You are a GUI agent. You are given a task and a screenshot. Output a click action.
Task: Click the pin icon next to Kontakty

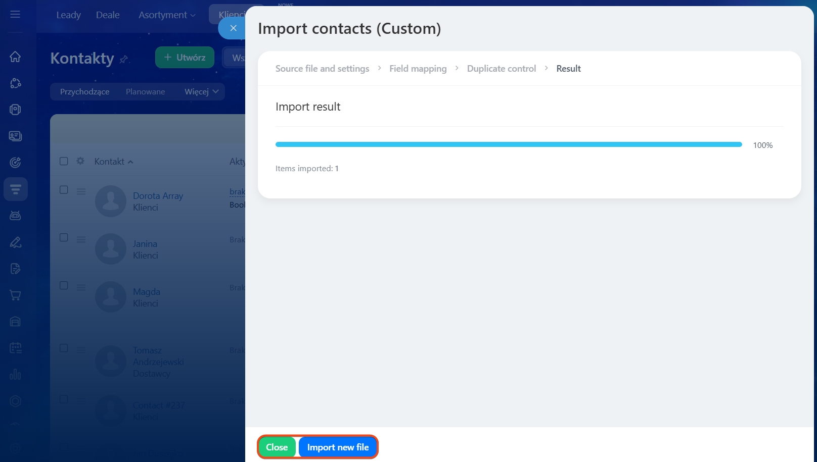point(123,60)
